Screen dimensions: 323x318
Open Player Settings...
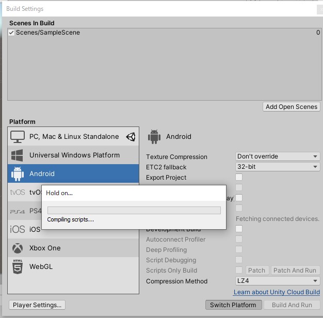click(x=37, y=305)
